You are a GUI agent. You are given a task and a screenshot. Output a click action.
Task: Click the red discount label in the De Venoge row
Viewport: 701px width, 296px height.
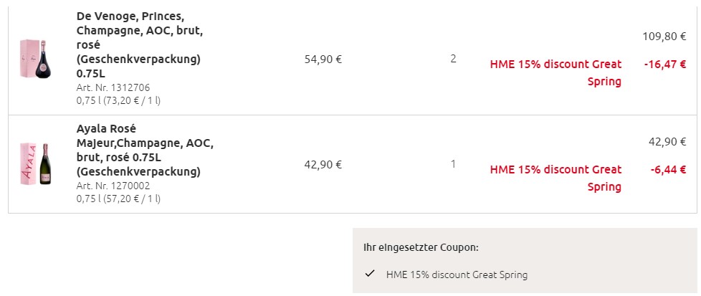coord(556,72)
